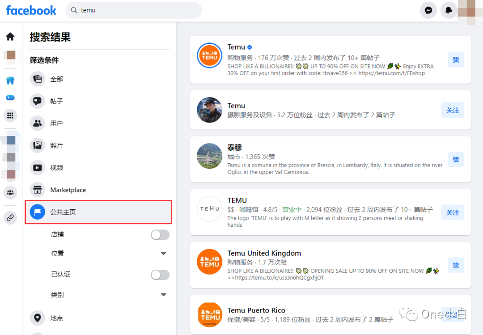The width and height of the screenshot is (483, 335).
Task: Expand the 类别 dropdown
Action: (x=163, y=295)
